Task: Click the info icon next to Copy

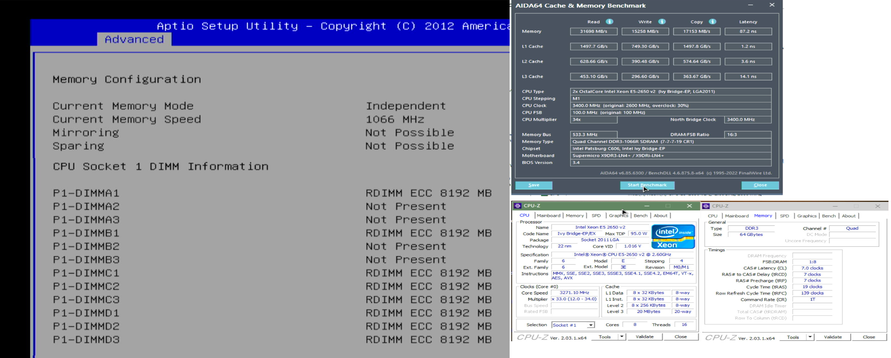Action: point(712,22)
